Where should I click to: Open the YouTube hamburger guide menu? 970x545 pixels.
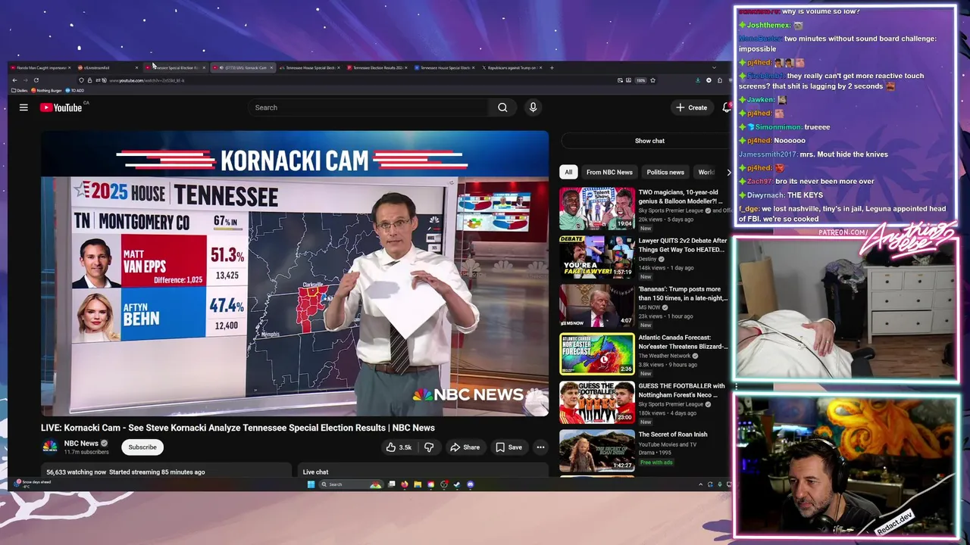[23, 107]
